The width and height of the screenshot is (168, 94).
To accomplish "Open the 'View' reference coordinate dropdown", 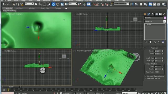I will [73, 4].
